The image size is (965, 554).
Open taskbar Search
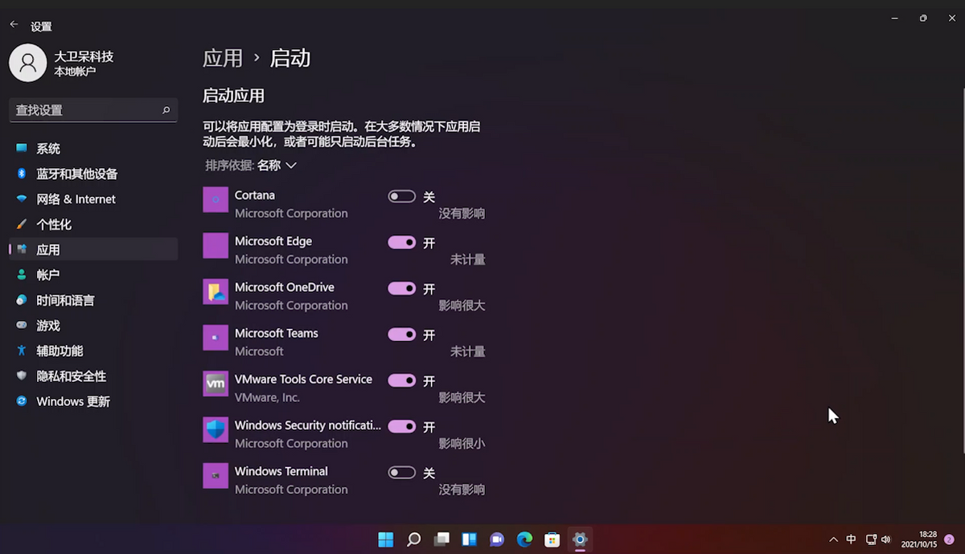click(x=413, y=539)
